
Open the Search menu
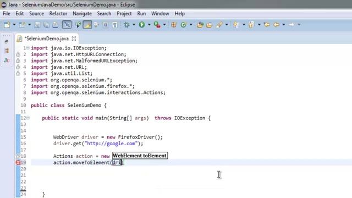coord(104,13)
